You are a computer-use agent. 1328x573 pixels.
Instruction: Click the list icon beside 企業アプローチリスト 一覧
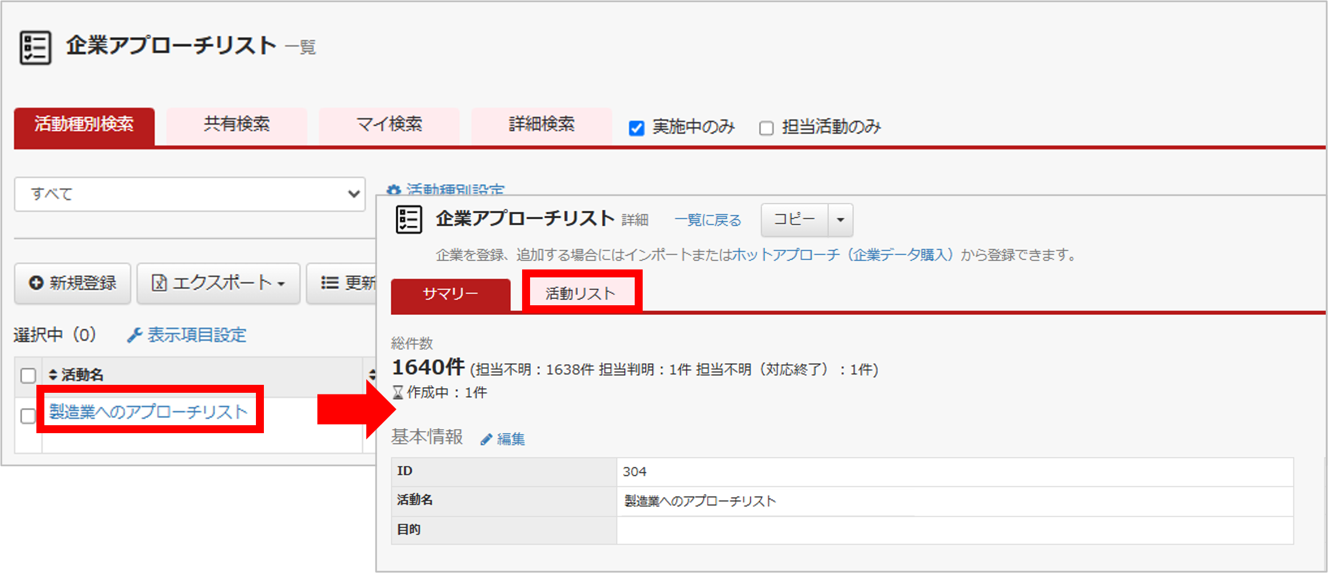(35, 48)
